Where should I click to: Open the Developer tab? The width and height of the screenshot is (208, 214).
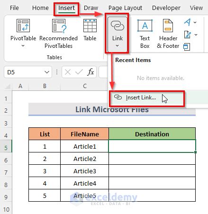(x=166, y=8)
